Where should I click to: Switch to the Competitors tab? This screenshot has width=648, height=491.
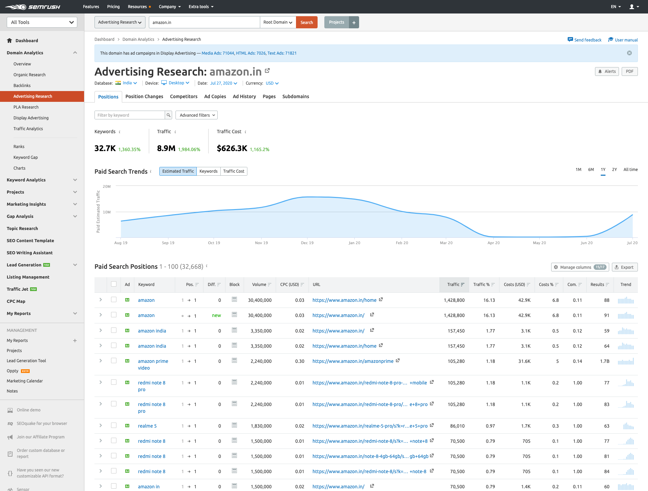coord(184,96)
